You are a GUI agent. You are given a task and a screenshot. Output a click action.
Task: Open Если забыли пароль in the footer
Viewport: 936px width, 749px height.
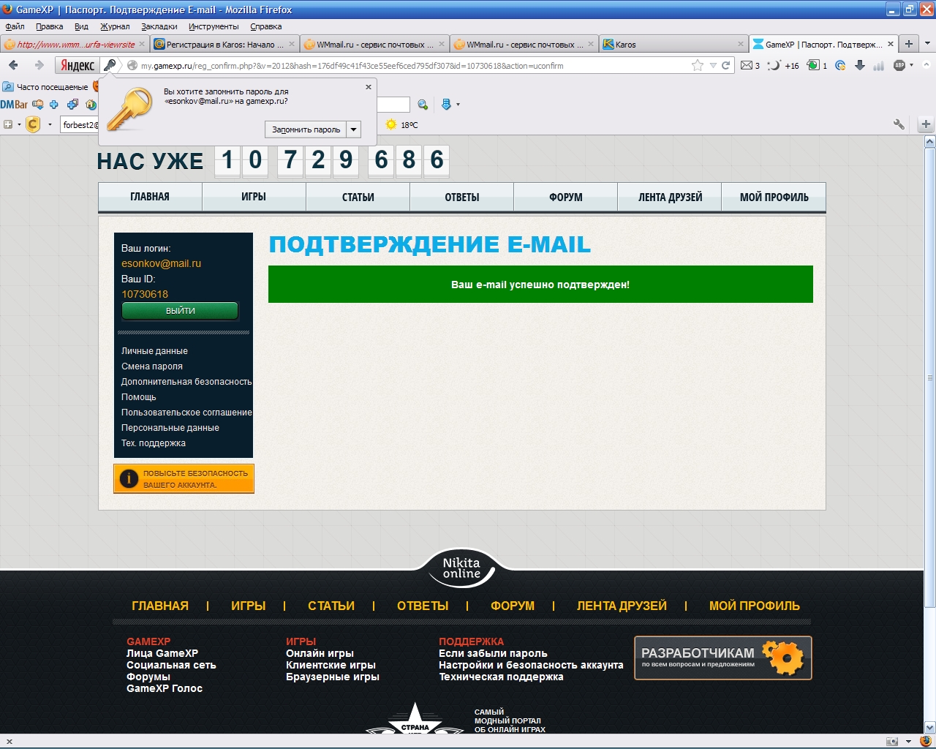pos(493,653)
